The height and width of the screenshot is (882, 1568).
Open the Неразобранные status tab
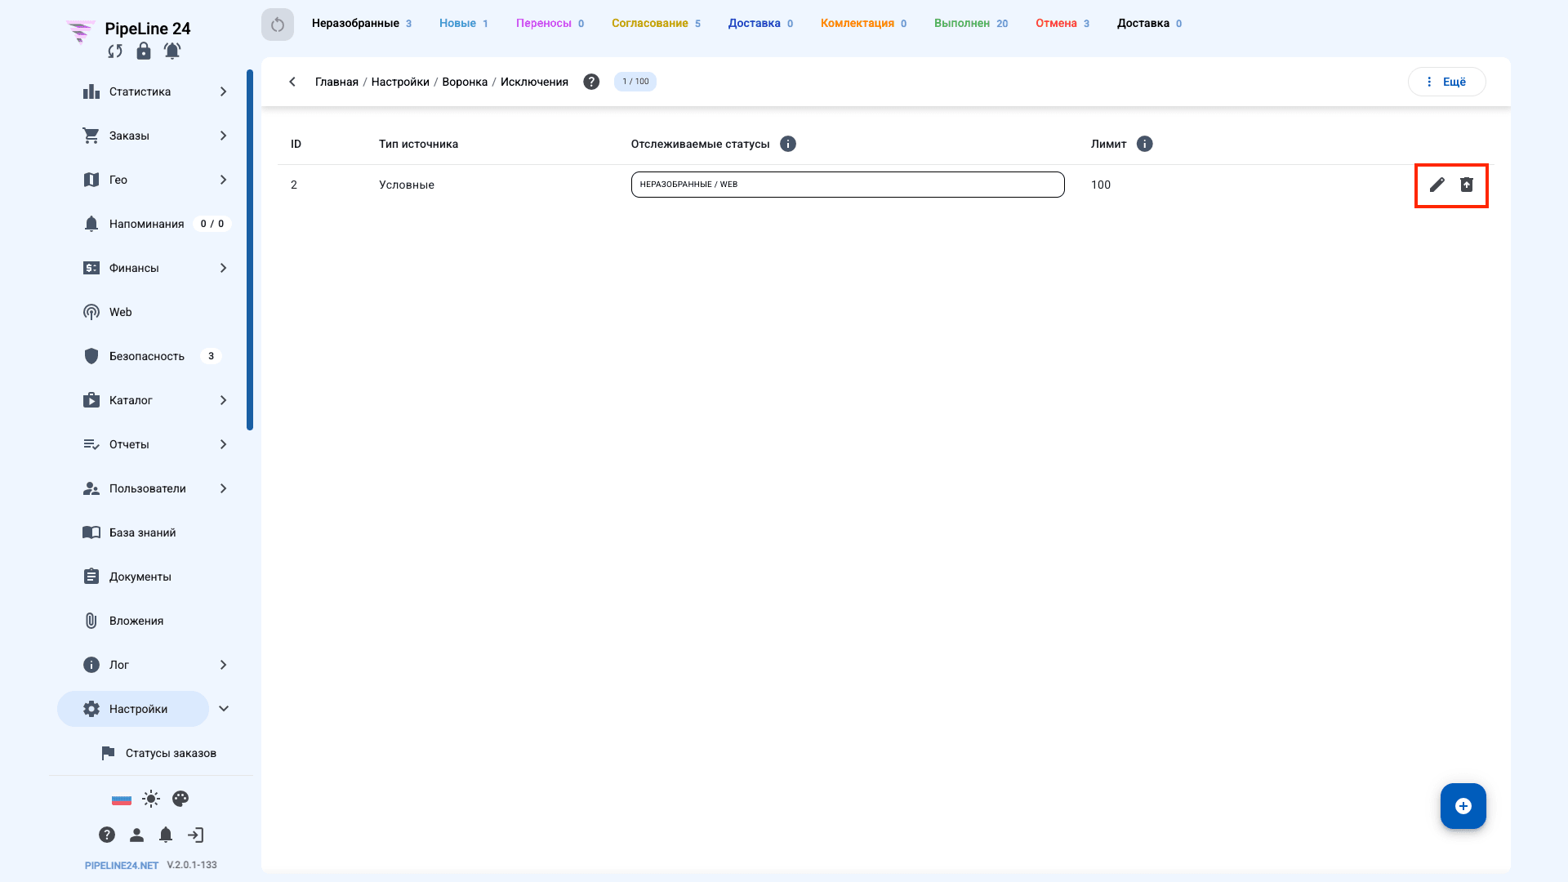[x=362, y=24]
